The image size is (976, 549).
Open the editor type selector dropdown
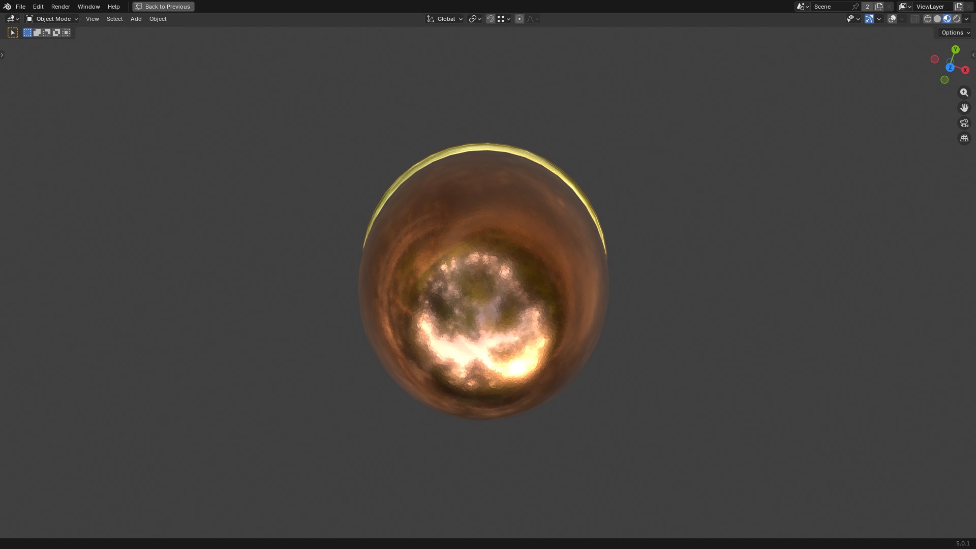coord(13,19)
